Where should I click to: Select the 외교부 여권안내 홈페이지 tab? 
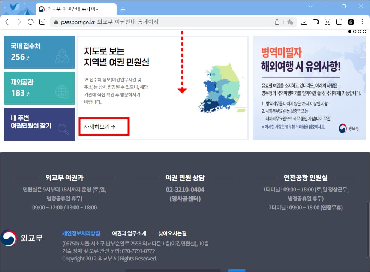pyautogui.click(x=75, y=8)
